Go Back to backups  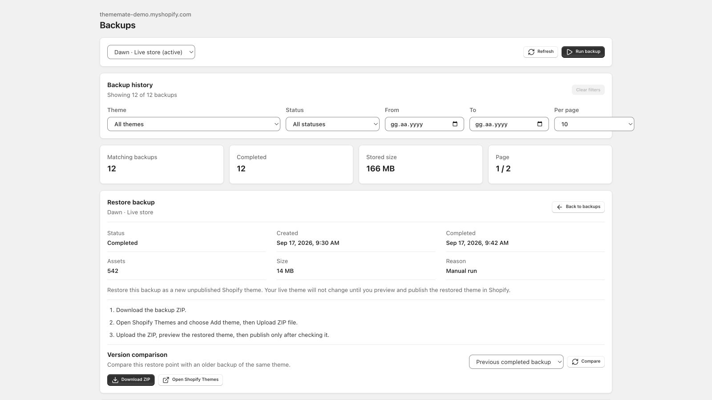(x=578, y=207)
